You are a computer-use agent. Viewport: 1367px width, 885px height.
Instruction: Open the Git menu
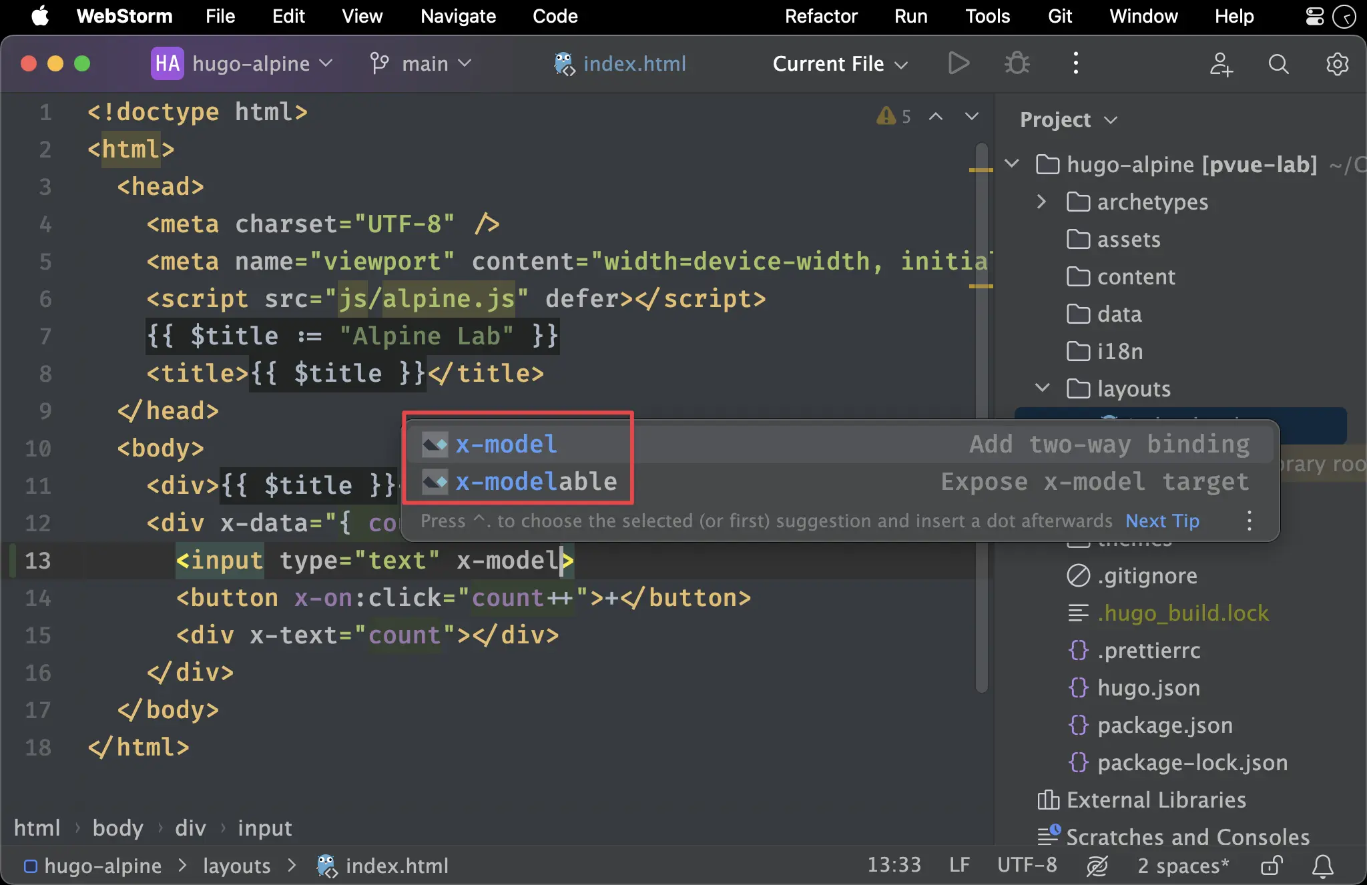click(1059, 16)
